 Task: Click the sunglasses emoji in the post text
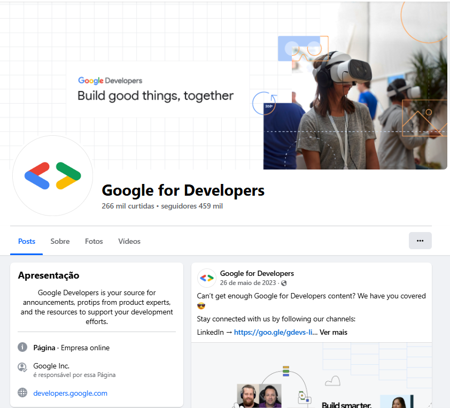coord(200,305)
